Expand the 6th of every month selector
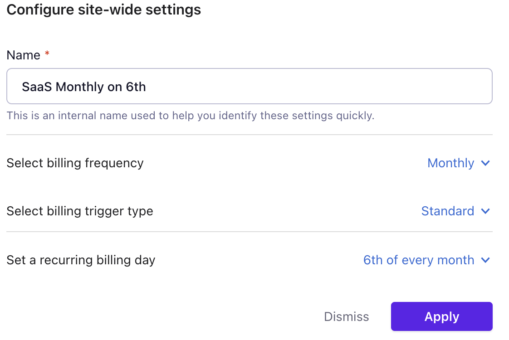The height and width of the screenshot is (340, 509). coord(419,260)
